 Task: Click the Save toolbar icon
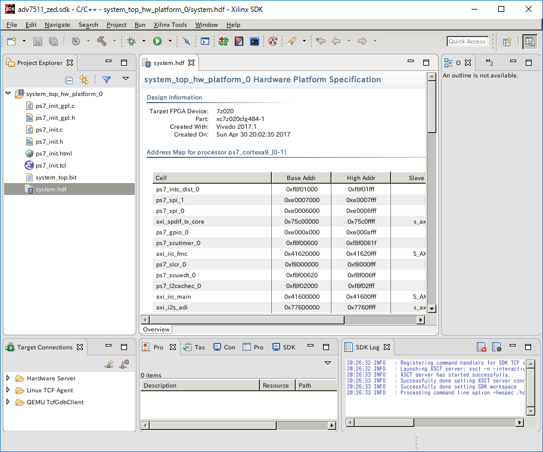(x=38, y=41)
